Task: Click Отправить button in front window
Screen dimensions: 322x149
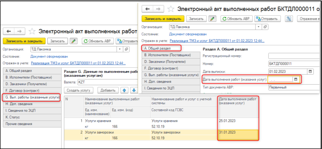Action: click(268, 19)
